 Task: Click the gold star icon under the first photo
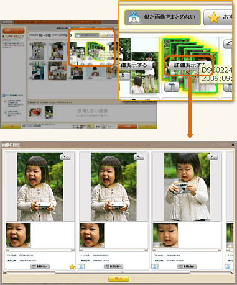click(x=72, y=266)
